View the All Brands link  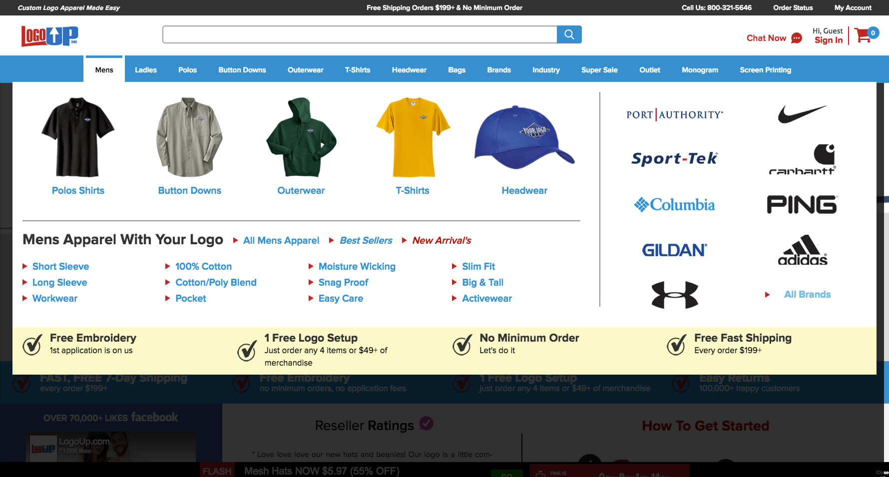807,295
